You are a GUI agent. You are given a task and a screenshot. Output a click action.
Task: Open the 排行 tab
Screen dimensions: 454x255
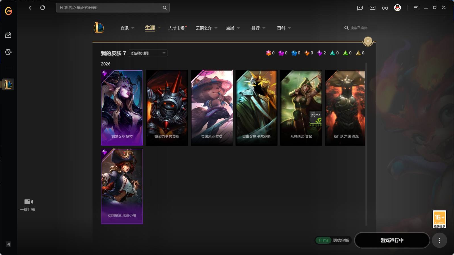click(x=256, y=28)
